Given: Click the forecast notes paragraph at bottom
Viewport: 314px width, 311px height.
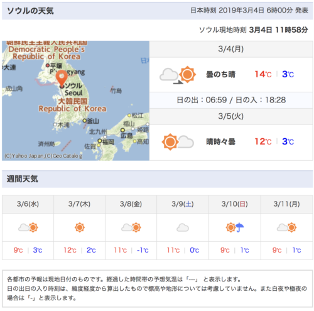Looking at the screenshot, I should [157, 288].
